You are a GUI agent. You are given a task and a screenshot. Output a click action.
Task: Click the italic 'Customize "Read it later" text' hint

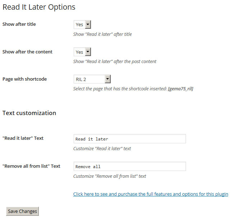pyautogui.click(x=102, y=148)
